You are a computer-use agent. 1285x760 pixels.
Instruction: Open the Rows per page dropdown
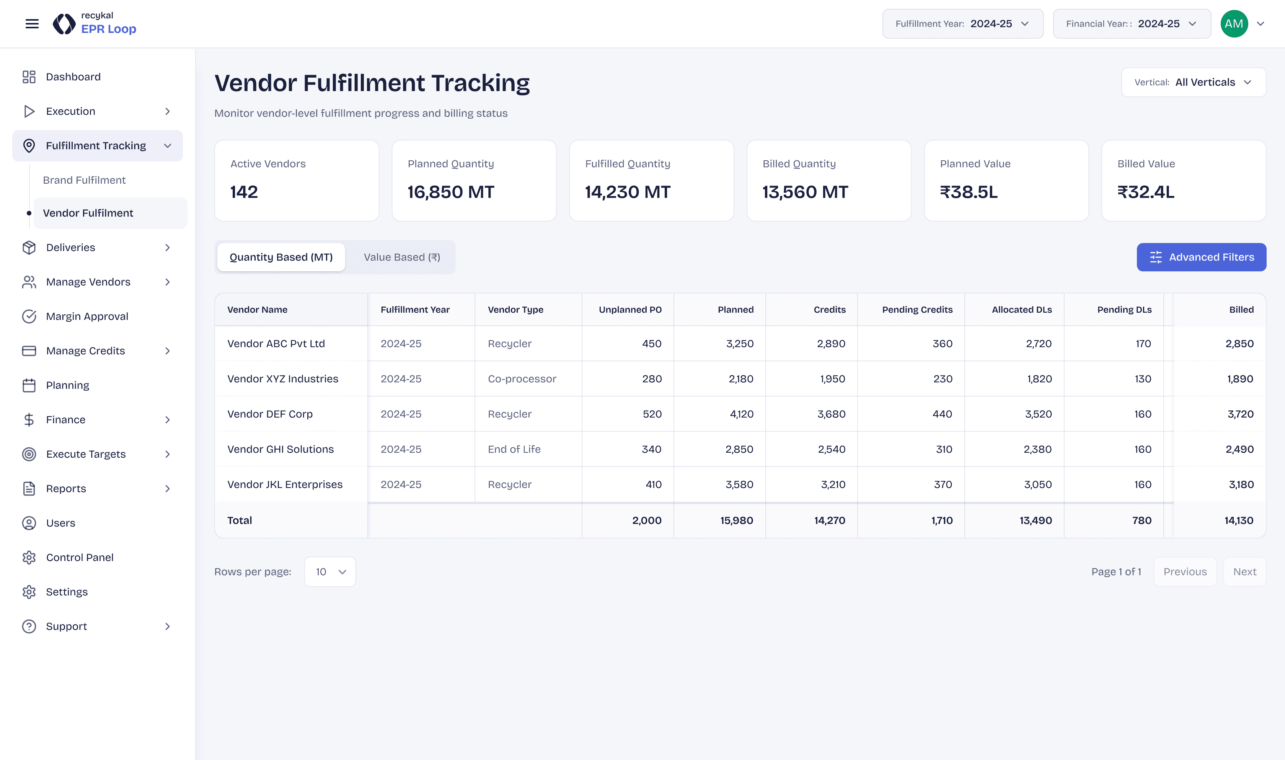click(x=330, y=572)
